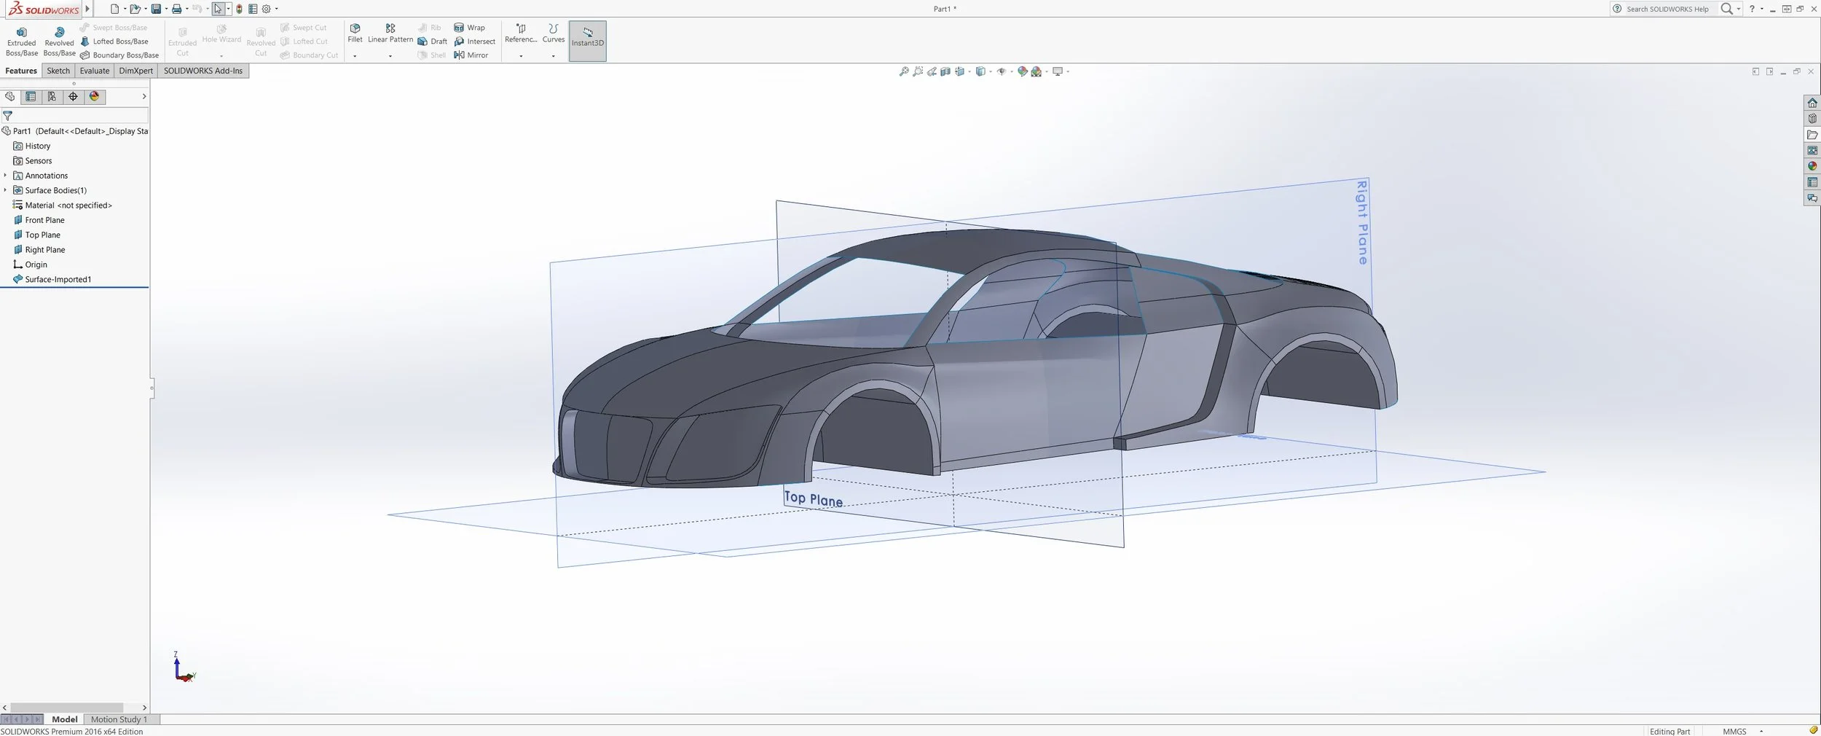The image size is (1821, 736).
Task: Click the Fillet tool icon
Action: 355,28
